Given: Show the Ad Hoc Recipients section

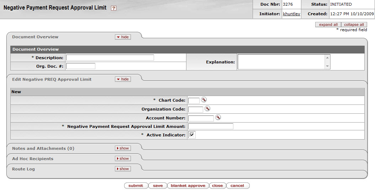Looking at the screenshot, I should [x=123, y=159].
